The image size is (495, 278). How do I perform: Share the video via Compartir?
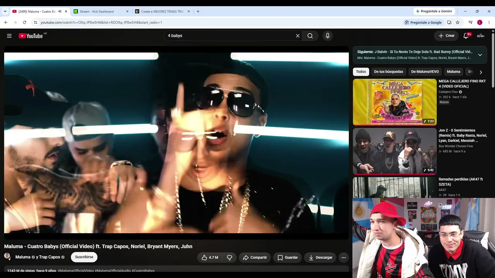[255, 258]
